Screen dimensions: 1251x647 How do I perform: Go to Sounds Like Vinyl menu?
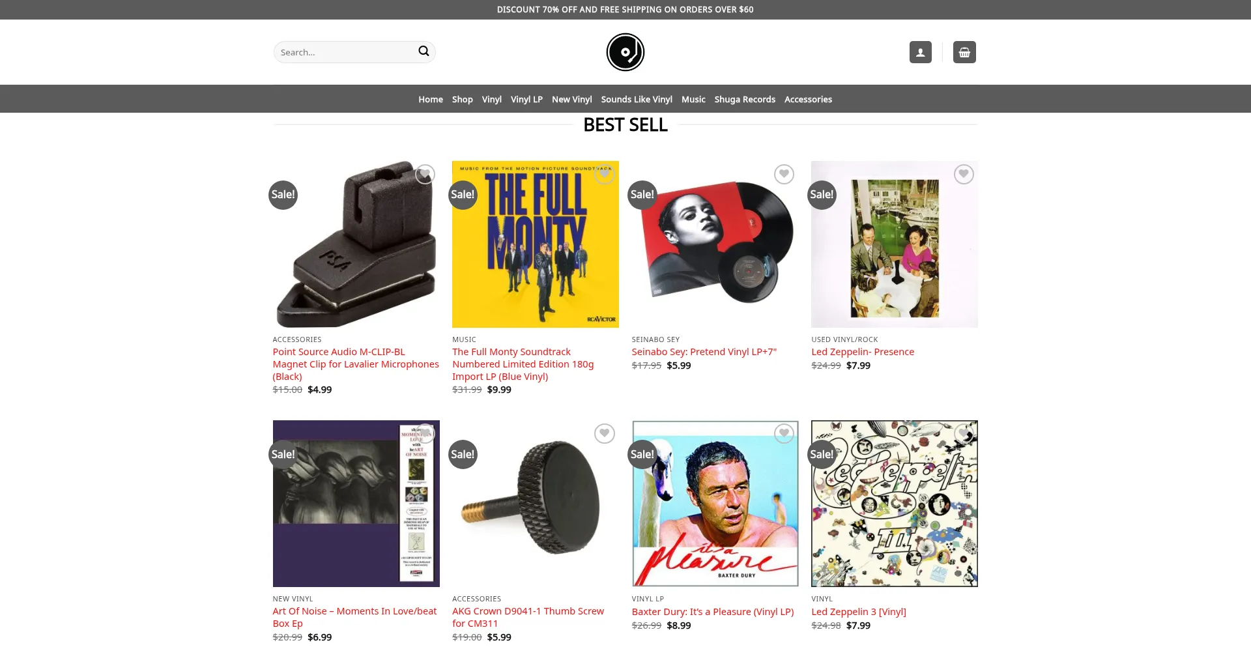[637, 99]
